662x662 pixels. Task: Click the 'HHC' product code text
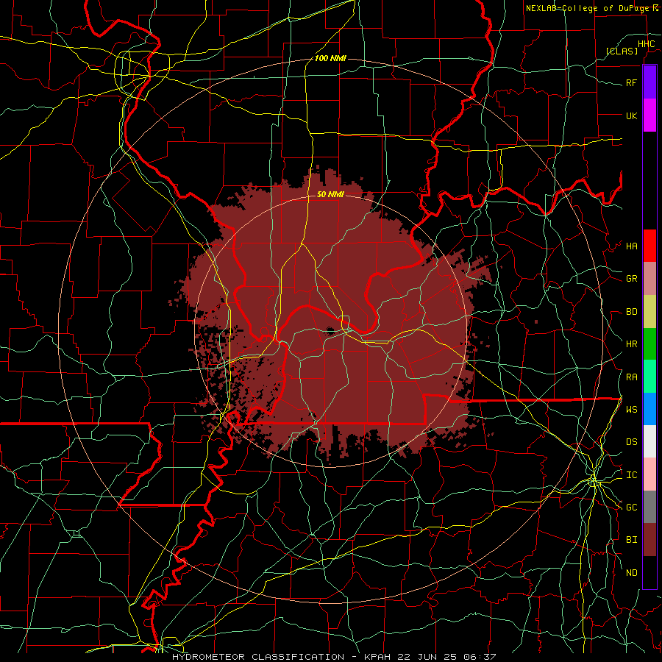pyautogui.click(x=646, y=44)
